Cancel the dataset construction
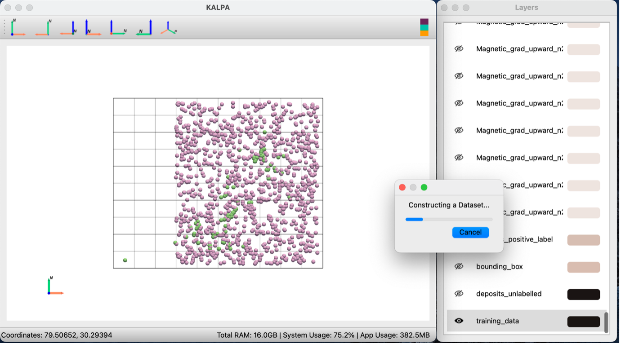This screenshot has width=621, height=344. point(470,232)
